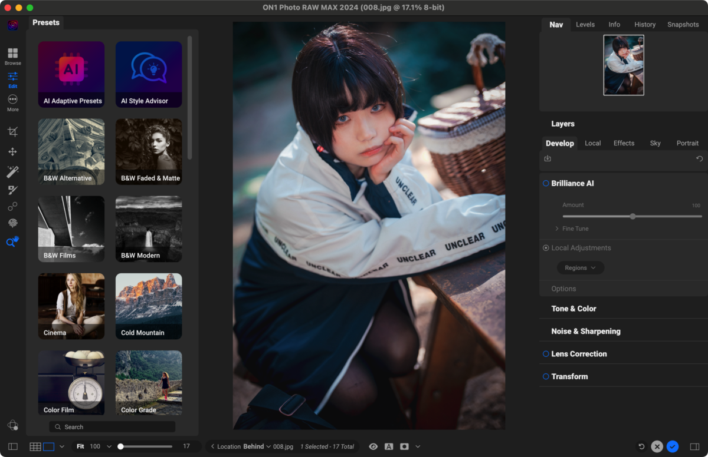708x457 pixels.
Task: Switch to single image detail view
Action: [x=48, y=447]
